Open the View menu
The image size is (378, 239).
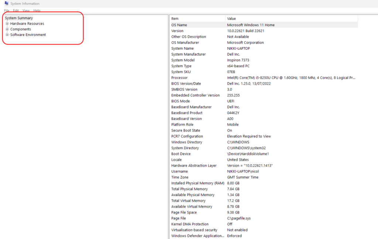[x=26, y=11]
